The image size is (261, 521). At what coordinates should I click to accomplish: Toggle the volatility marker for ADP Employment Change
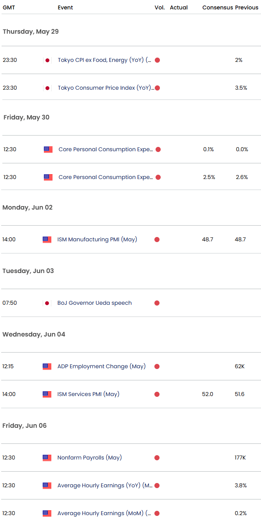click(x=157, y=366)
